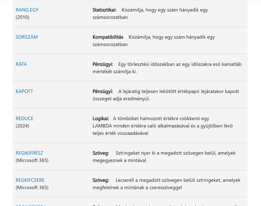Click the Pénzügyi label in RÁTA row
Screen dimensions: 261x206
pos(103,64)
